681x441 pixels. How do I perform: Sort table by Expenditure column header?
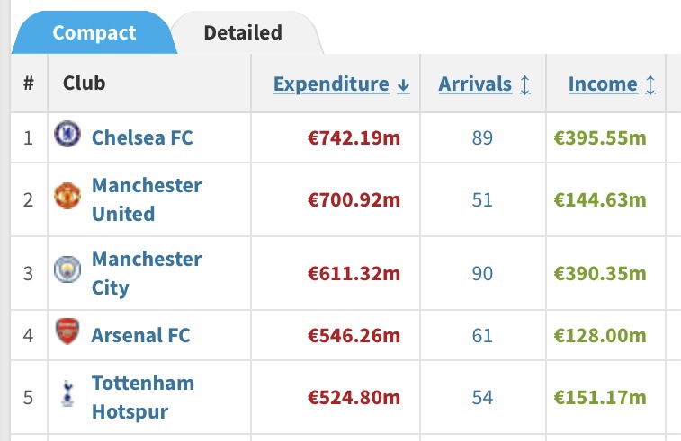pyautogui.click(x=331, y=84)
